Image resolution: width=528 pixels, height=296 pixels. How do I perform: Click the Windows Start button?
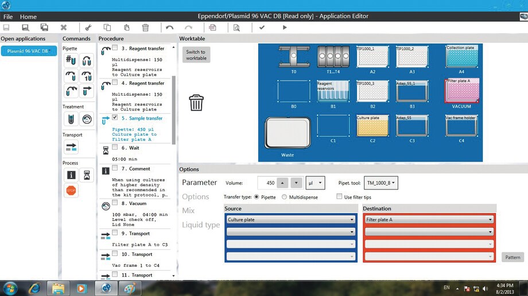[10, 289]
